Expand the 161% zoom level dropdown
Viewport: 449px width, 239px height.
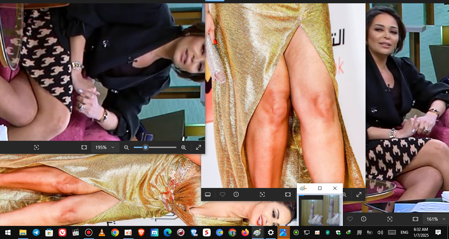(x=444, y=219)
